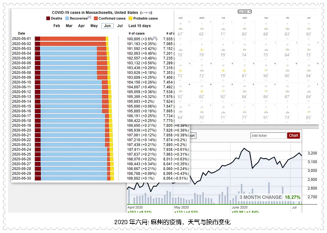Switch to the May tab
Image resolution: width=327 pixels, height=233 pixels.
94,26
